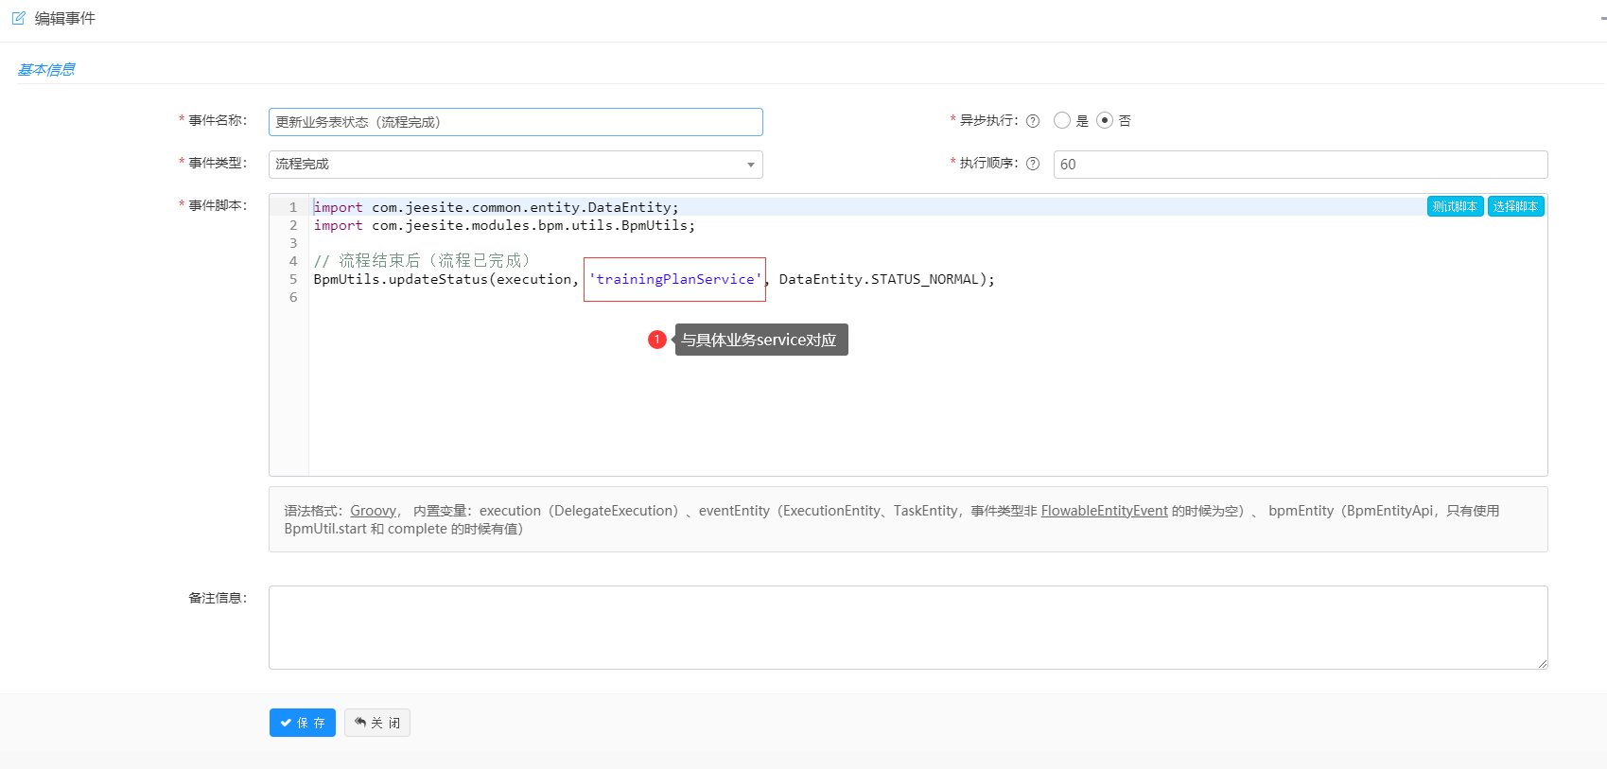This screenshot has height=769, width=1607.
Task: Click the 测试脚本 button
Action: pos(1455,206)
